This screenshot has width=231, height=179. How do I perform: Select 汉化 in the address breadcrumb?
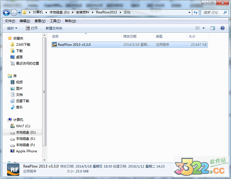click(x=127, y=12)
